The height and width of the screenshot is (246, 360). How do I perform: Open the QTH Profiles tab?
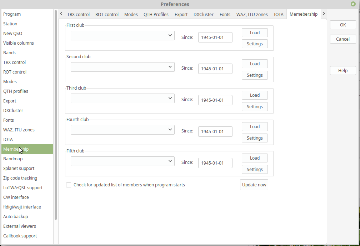[156, 14]
